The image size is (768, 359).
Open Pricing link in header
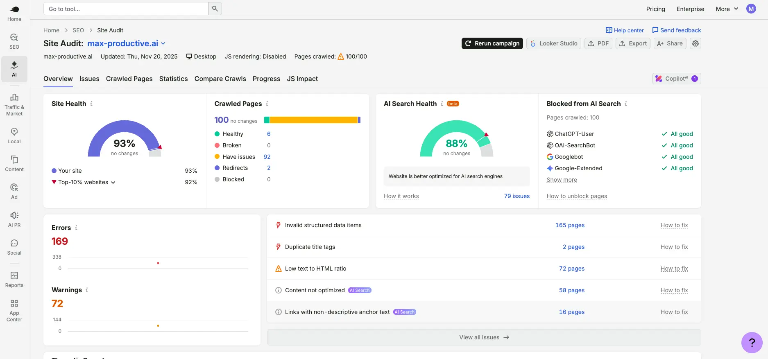pos(655,9)
